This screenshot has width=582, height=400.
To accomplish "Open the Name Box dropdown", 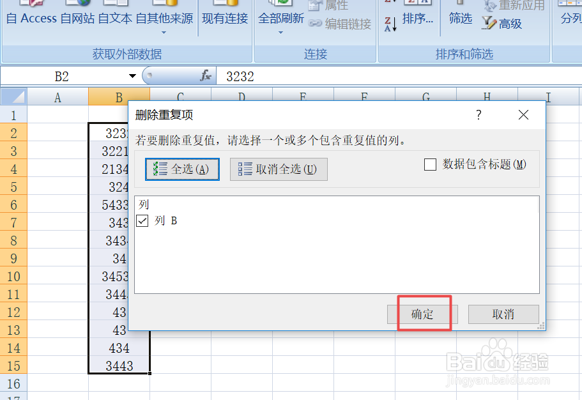I will [132, 75].
